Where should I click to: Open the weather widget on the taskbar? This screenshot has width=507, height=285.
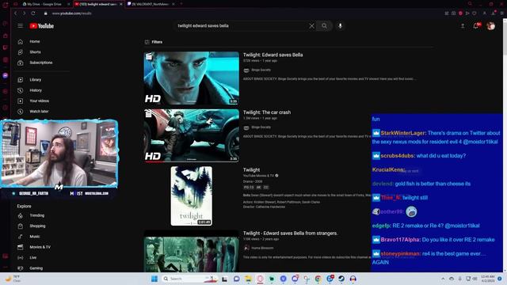(x=13, y=279)
